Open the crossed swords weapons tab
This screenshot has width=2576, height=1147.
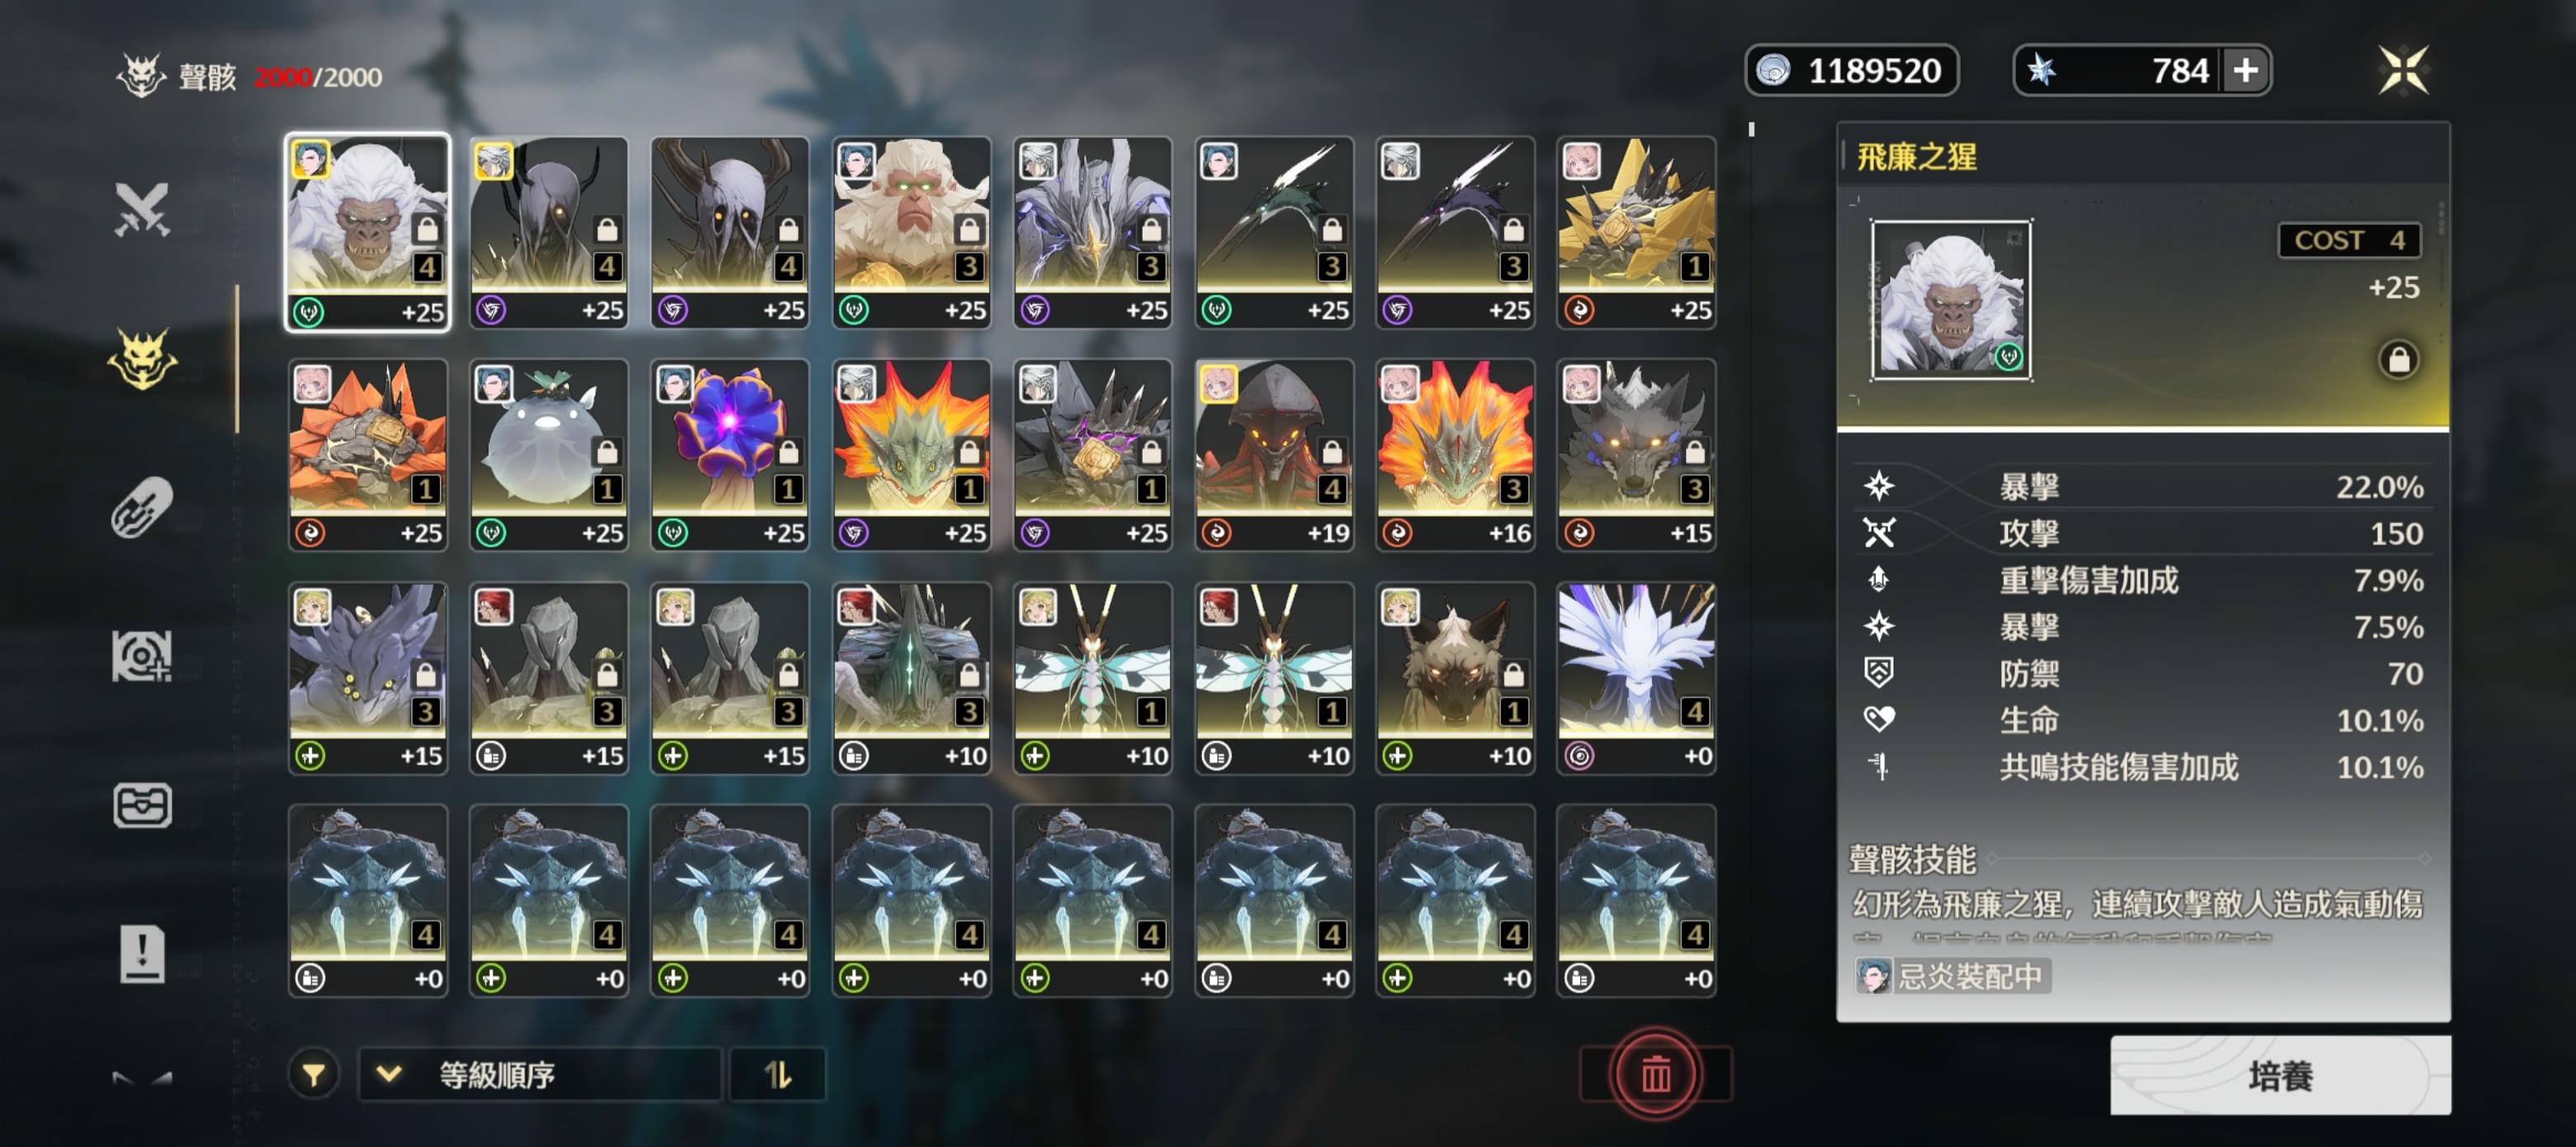[142, 209]
